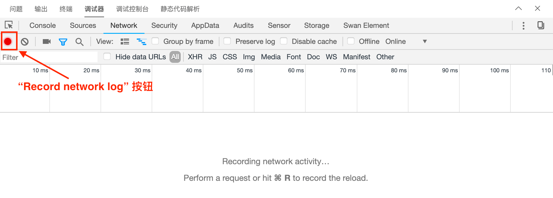The width and height of the screenshot is (553, 198).
Task: Open the Online throttling dropdown
Action: (406, 41)
